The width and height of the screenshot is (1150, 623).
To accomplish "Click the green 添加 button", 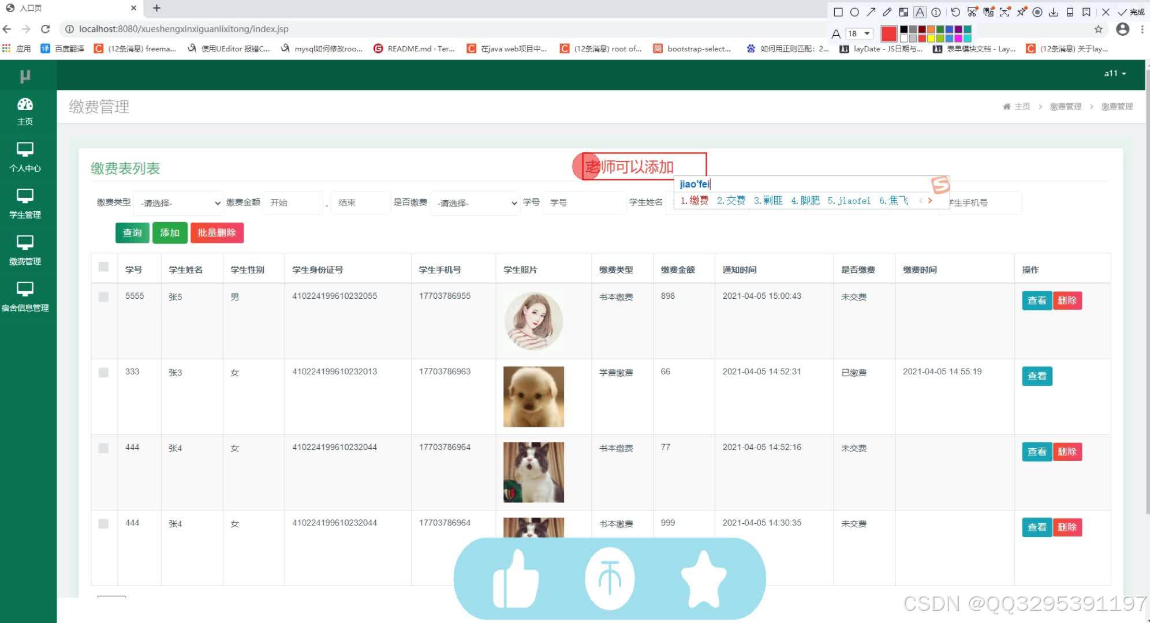I will coord(170,232).
